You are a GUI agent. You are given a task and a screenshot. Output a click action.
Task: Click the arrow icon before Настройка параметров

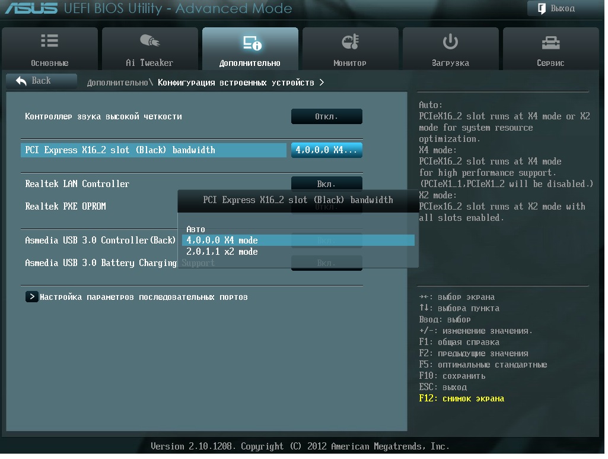(32, 297)
